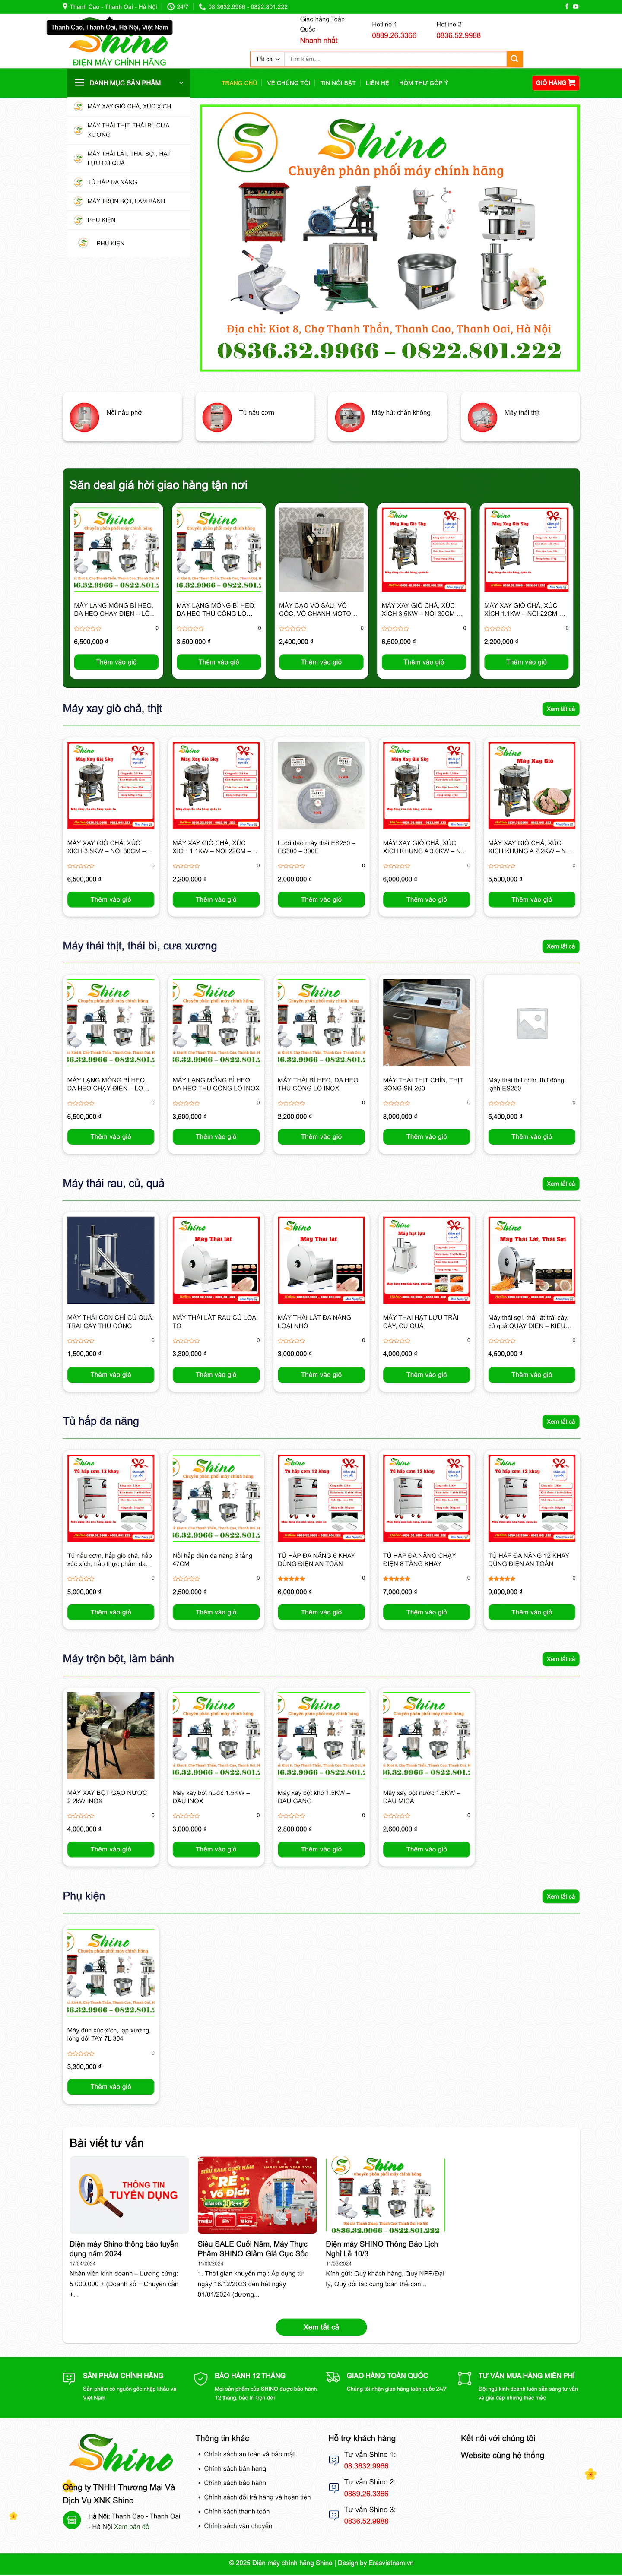
Task: Select MÁY XAY GIÒ CHẢ, XÚC XÍCH category
Action: coord(128,106)
